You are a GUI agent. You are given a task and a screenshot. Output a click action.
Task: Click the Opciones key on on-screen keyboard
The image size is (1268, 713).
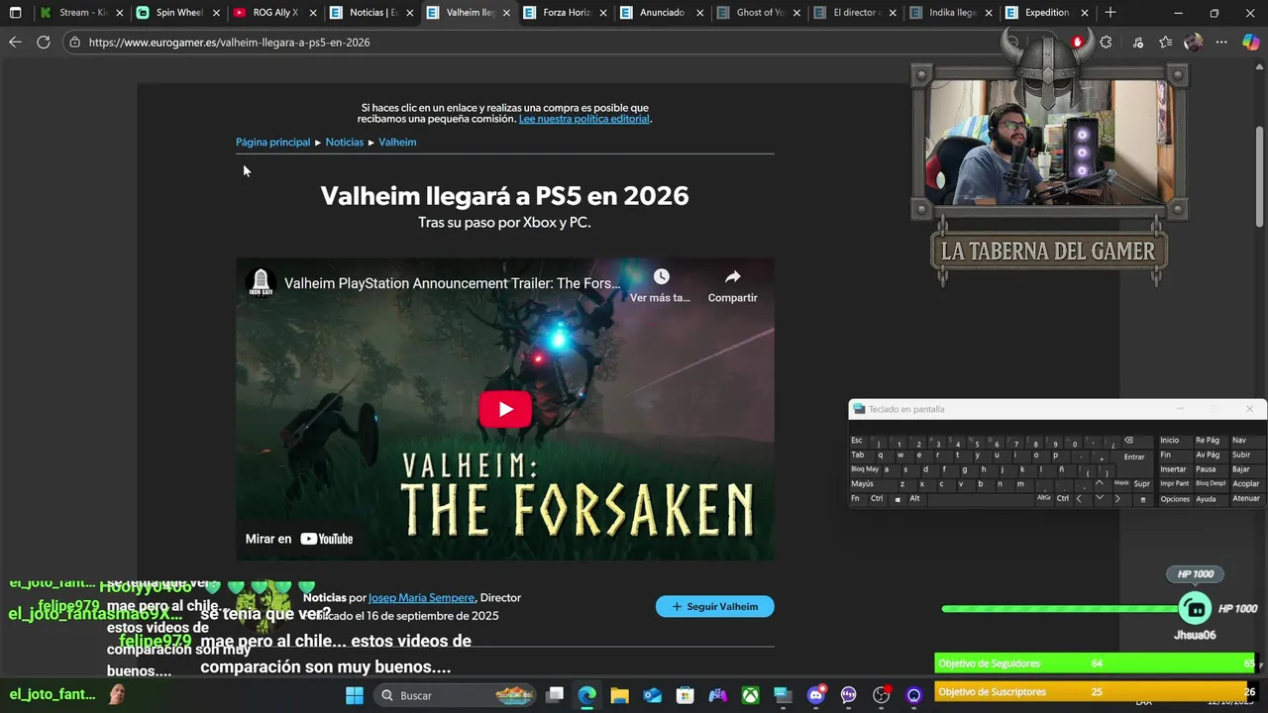click(x=1175, y=499)
